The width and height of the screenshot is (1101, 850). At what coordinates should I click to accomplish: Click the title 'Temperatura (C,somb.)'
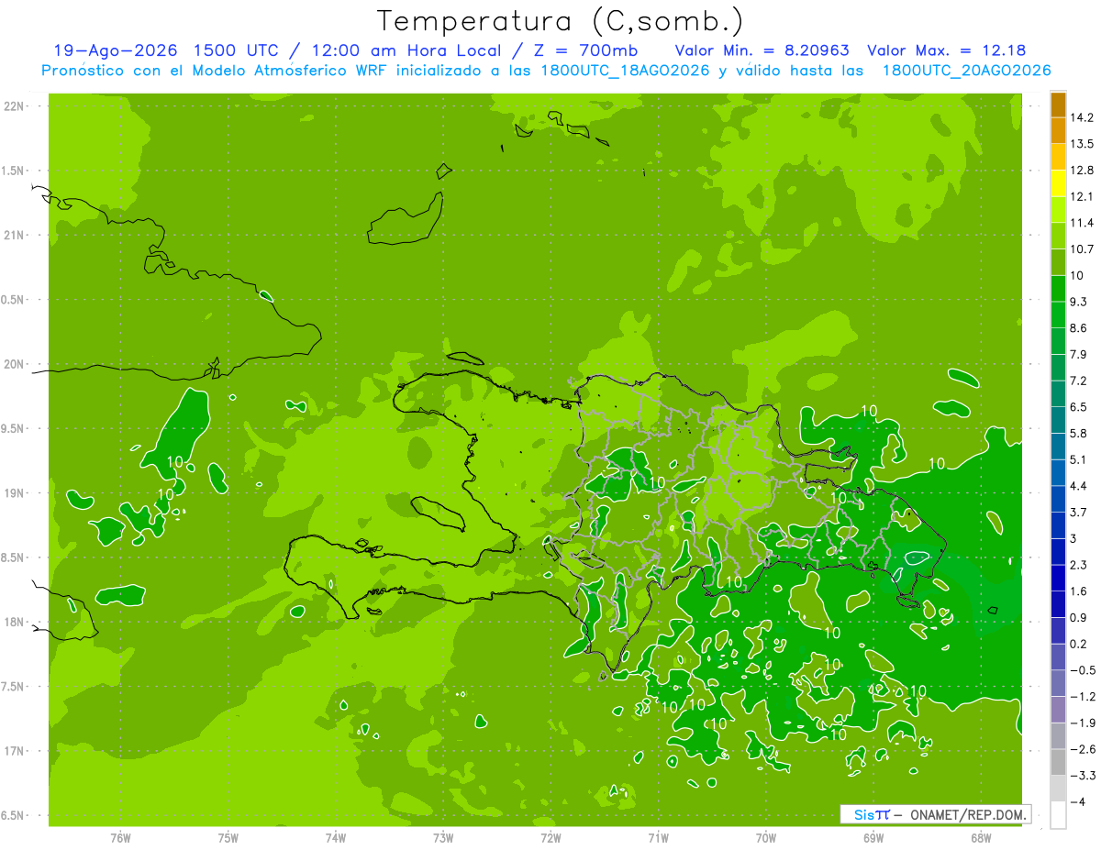[x=561, y=21]
